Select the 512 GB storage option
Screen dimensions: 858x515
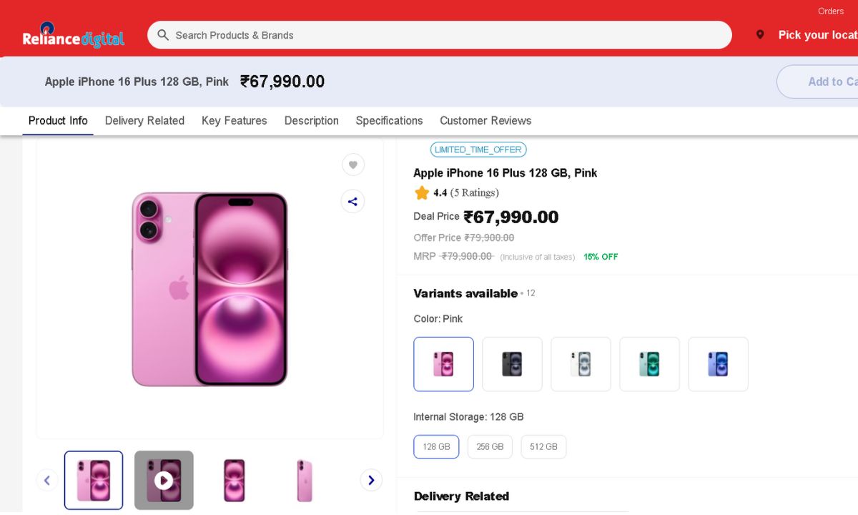[x=543, y=446]
